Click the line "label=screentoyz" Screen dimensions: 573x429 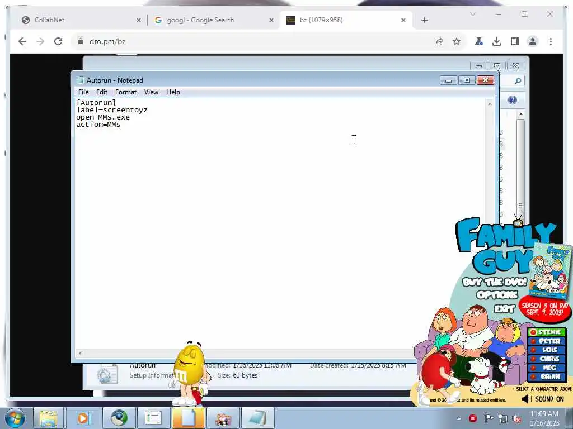(112, 110)
